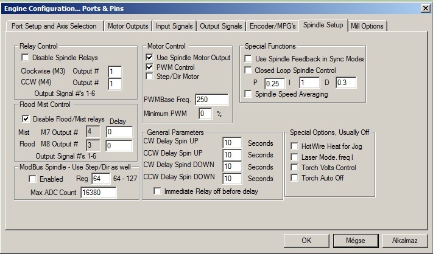433x254 pixels.
Task: Click the PWMBase Freq. input field
Action: pos(211,99)
